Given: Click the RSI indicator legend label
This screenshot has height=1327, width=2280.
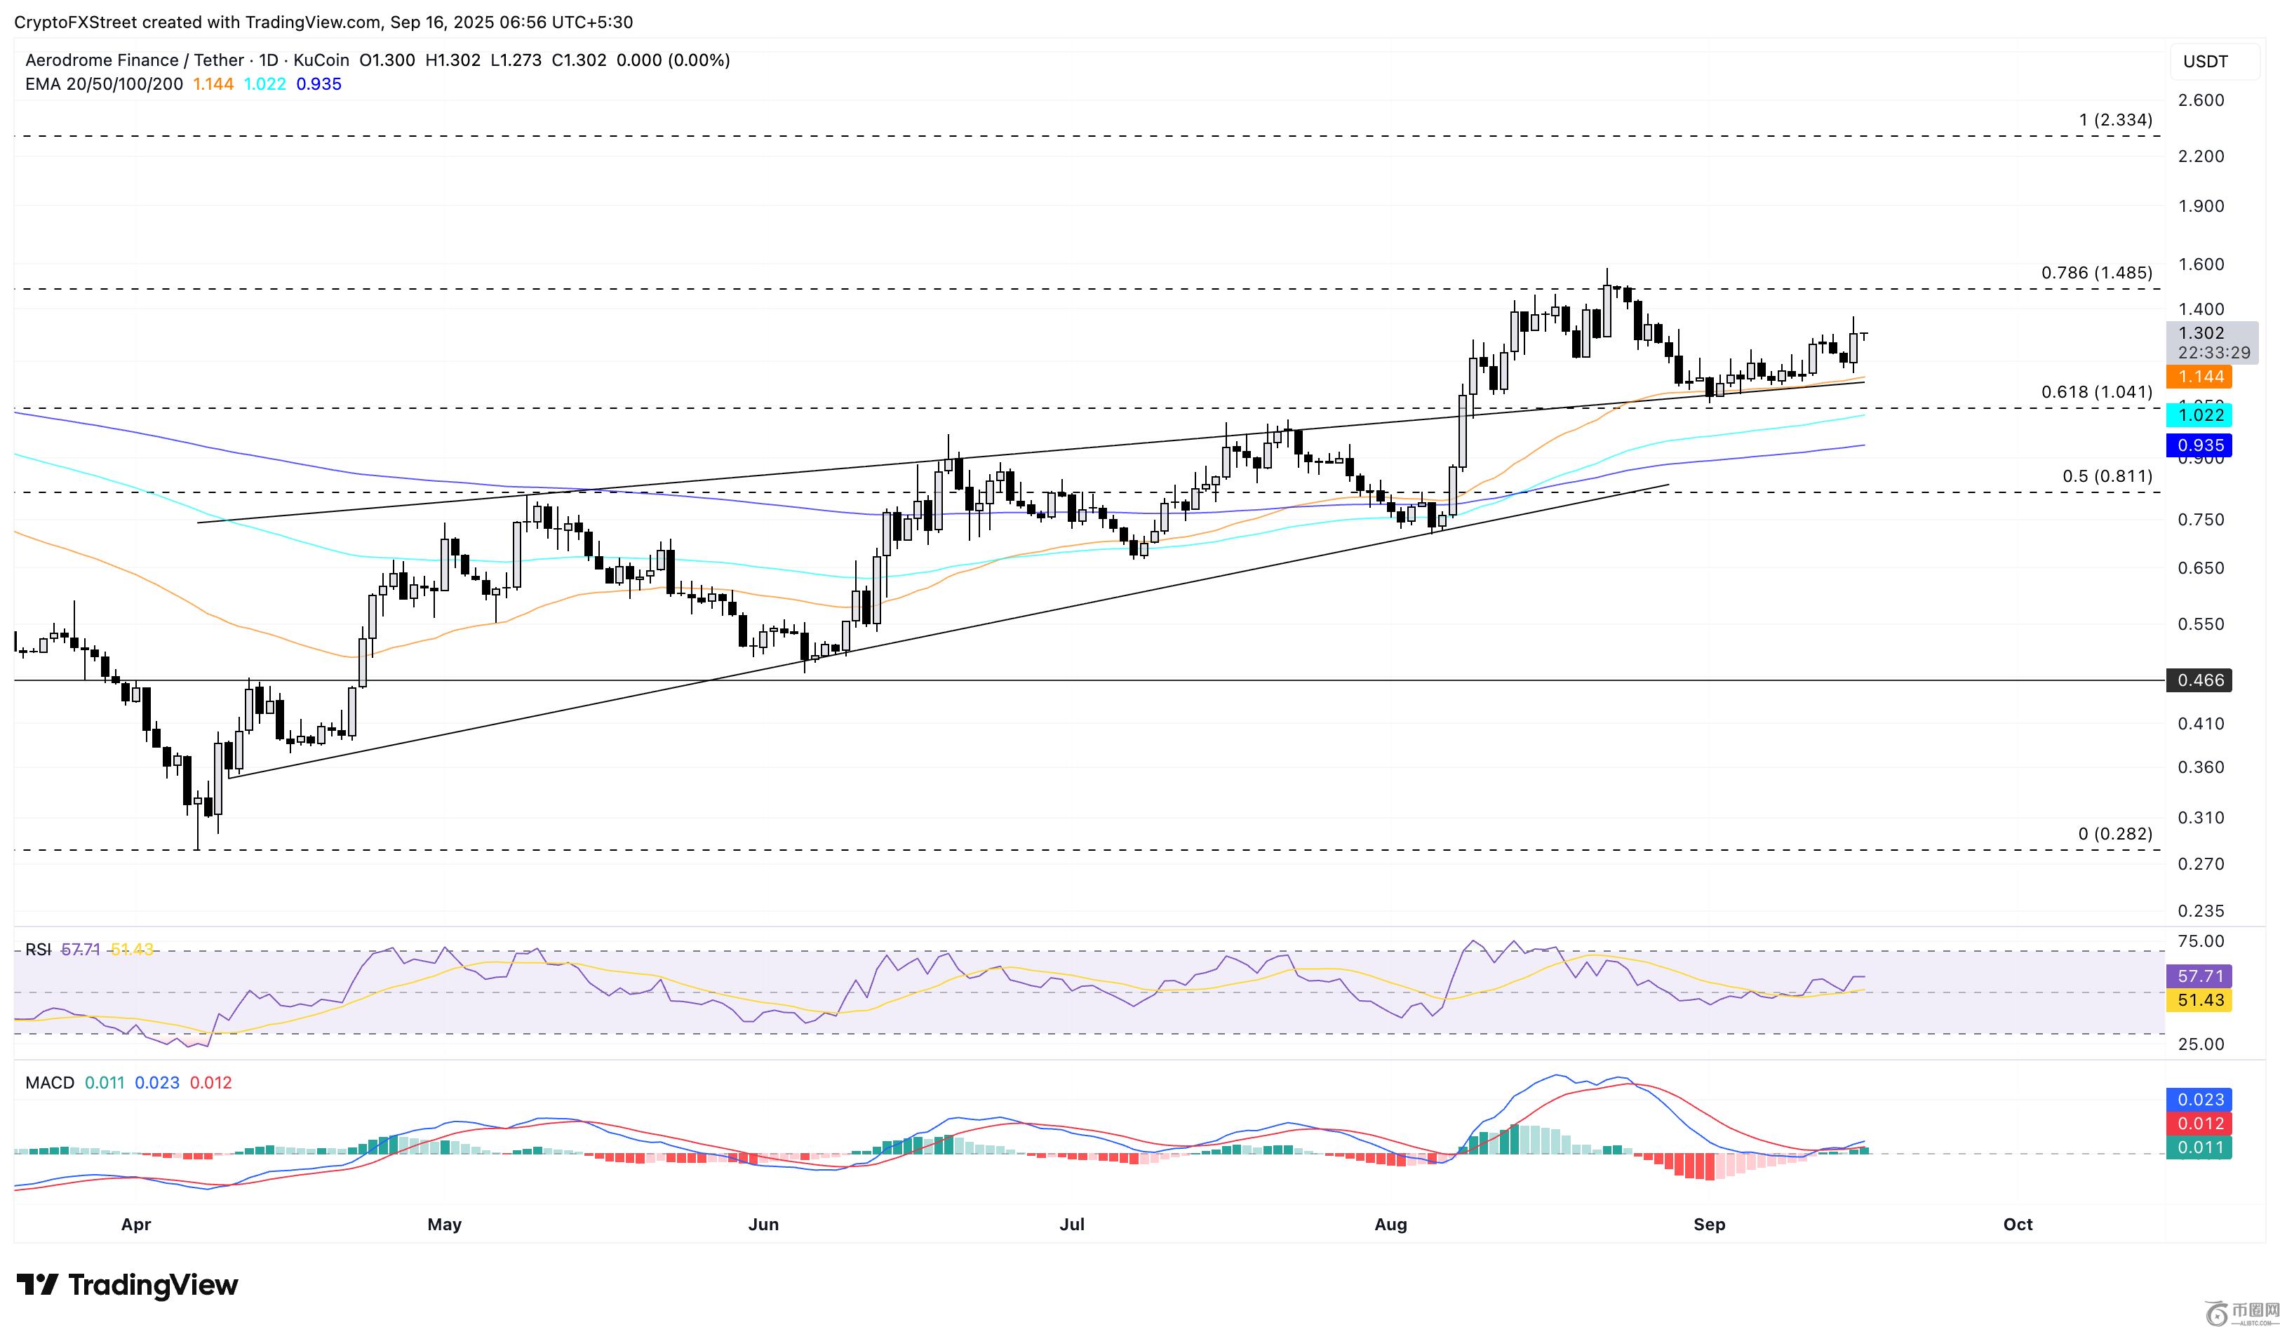Looking at the screenshot, I should click(38, 950).
